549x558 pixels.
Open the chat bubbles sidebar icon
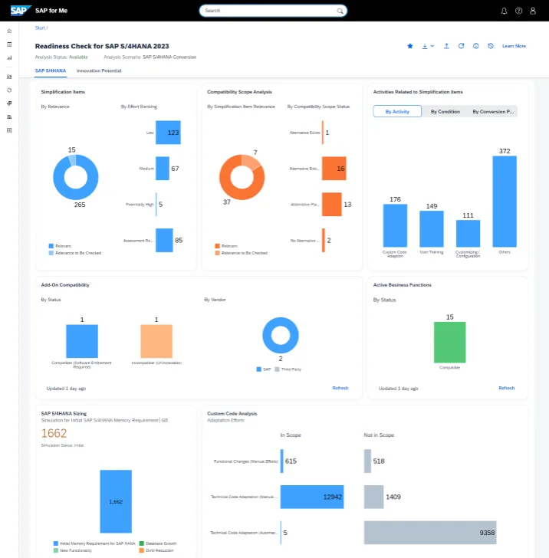point(10,103)
